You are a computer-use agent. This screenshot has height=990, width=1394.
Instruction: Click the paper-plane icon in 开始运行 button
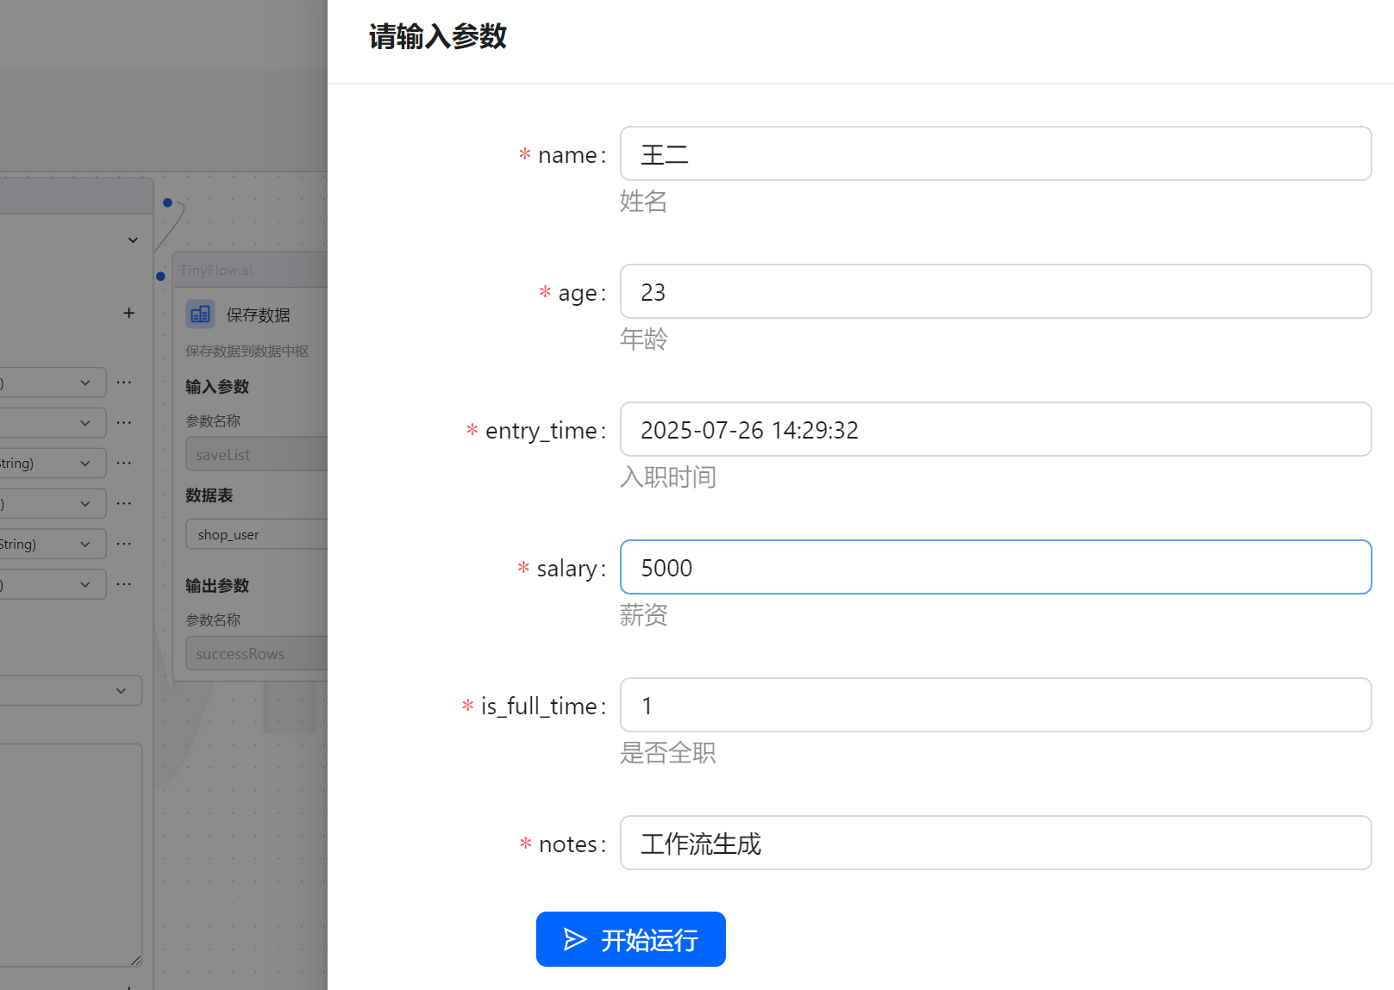575,939
